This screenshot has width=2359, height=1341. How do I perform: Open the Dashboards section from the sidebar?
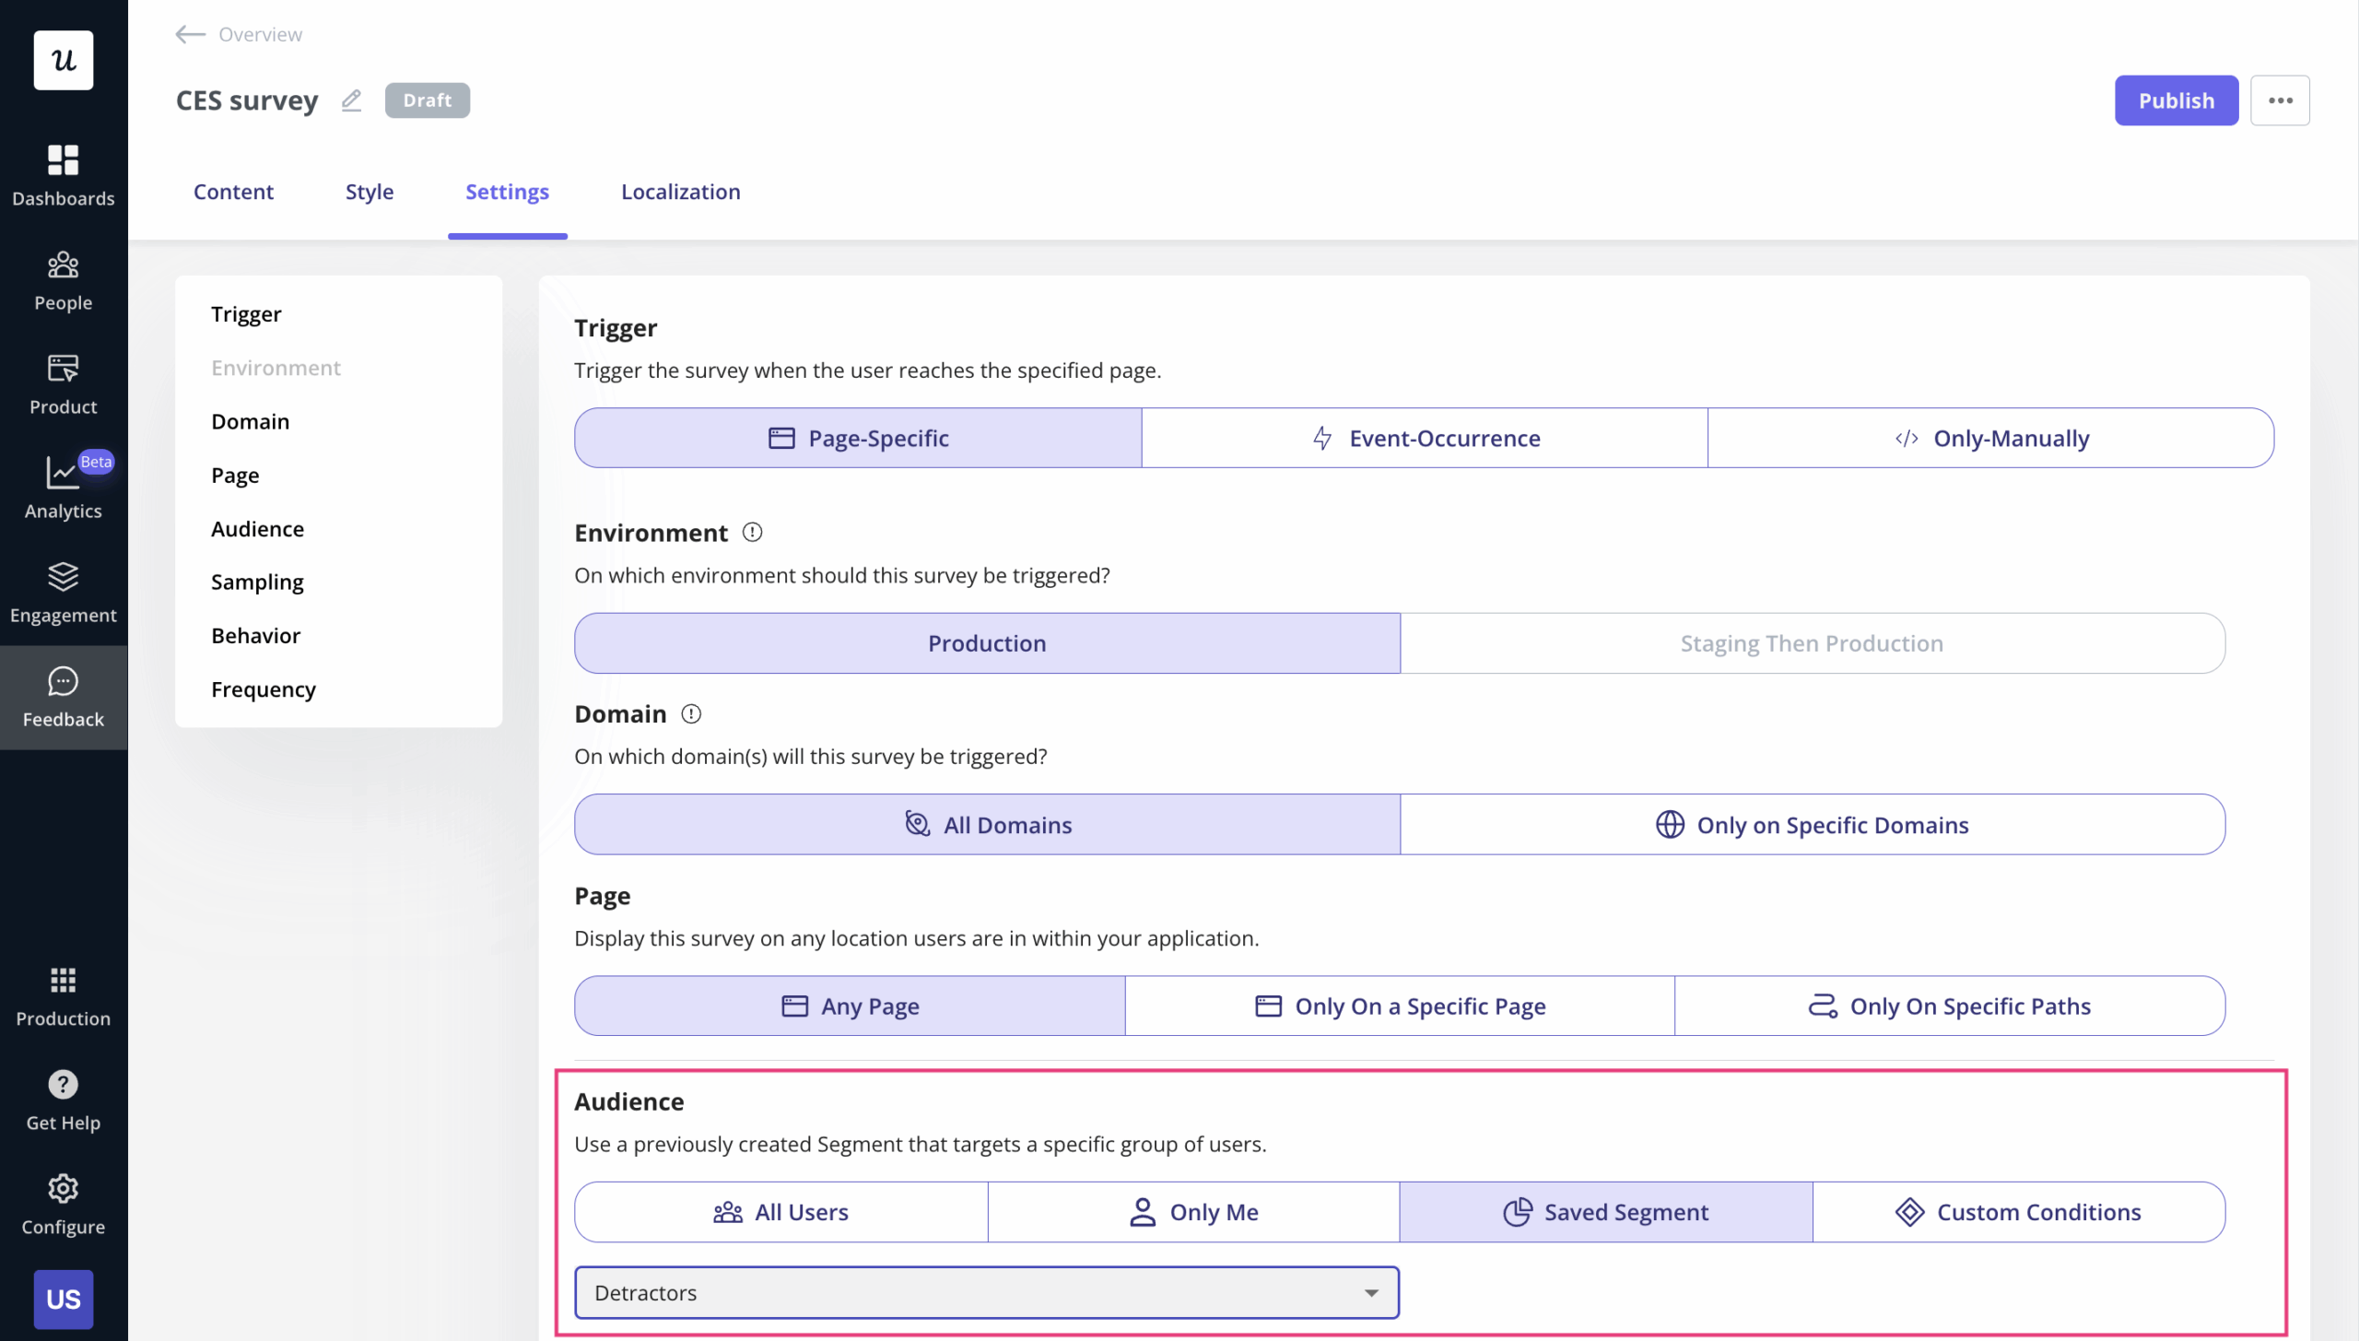pos(63,174)
